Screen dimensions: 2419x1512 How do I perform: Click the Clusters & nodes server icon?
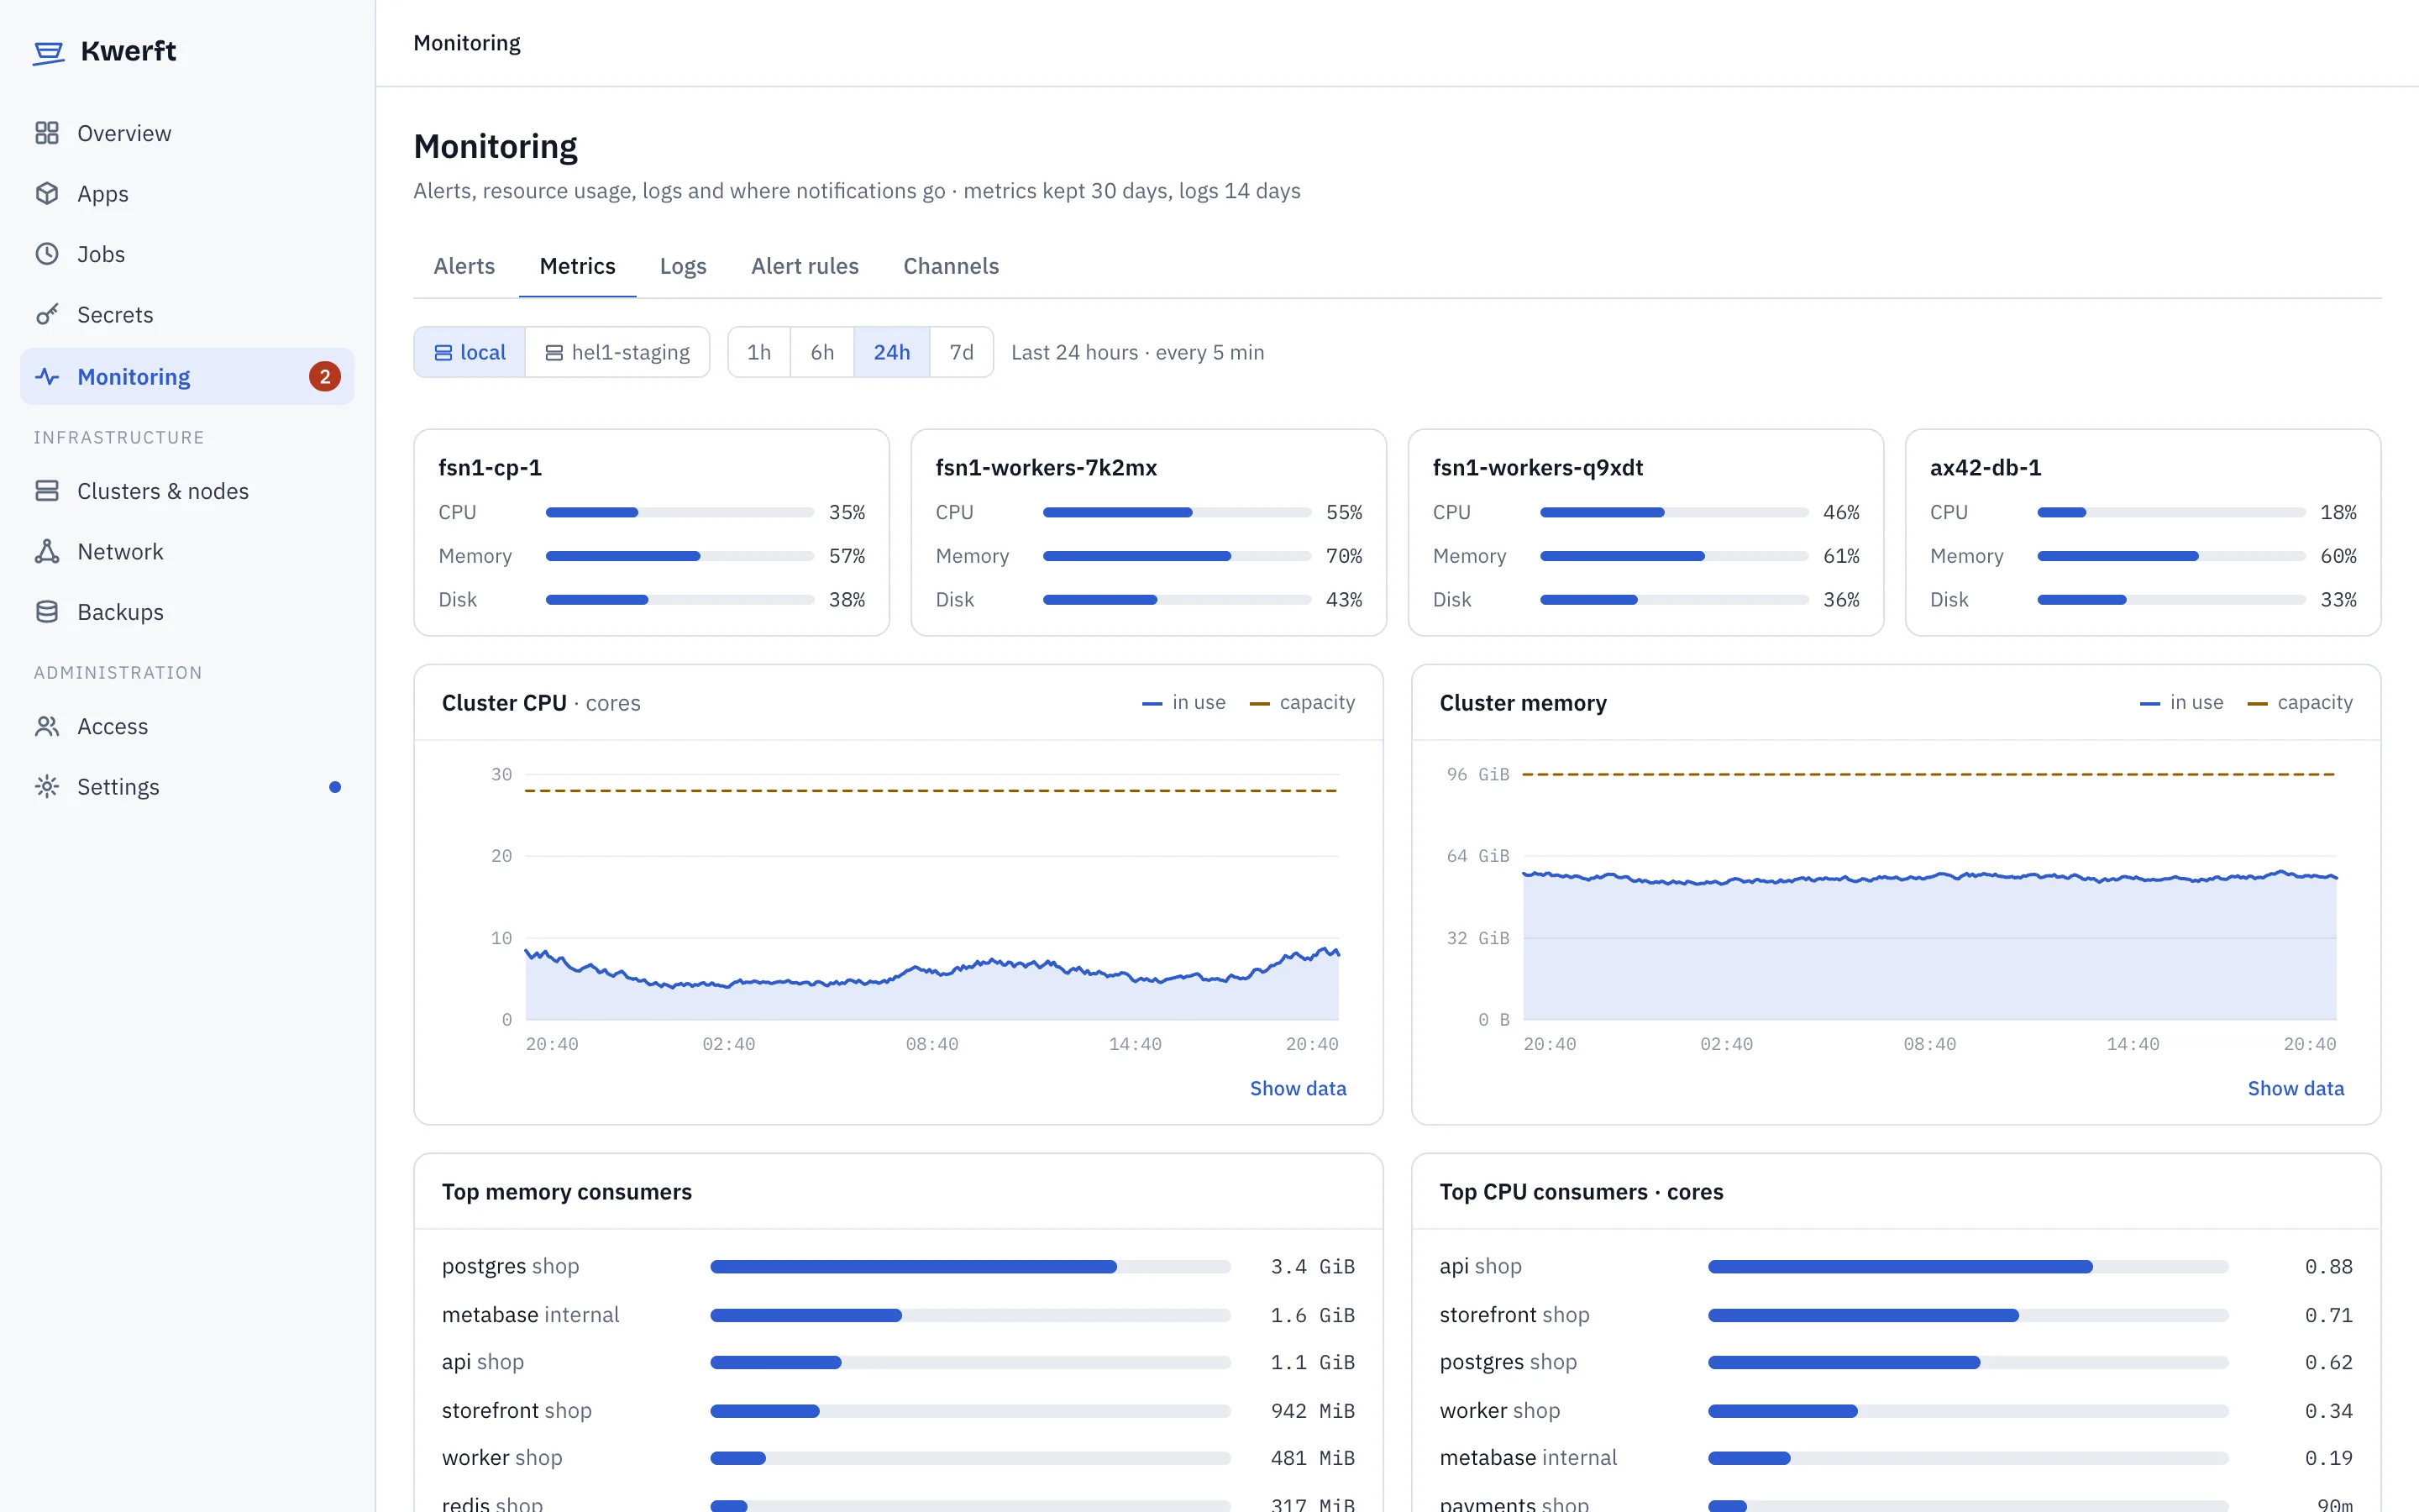[47, 491]
